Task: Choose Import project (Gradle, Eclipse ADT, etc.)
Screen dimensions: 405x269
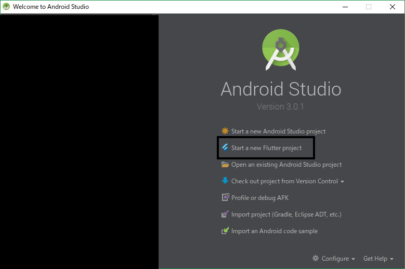Action: tap(286, 214)
